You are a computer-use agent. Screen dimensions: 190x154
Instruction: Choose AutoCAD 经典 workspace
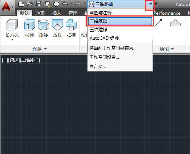[120, 38]
